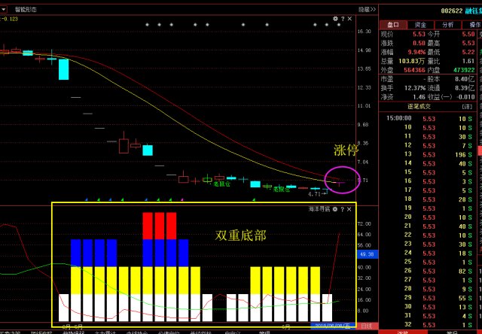Click the 换手 12.37% value
Image resolution: width=482 pixels, height=334 pixels.
coord(415,88)
